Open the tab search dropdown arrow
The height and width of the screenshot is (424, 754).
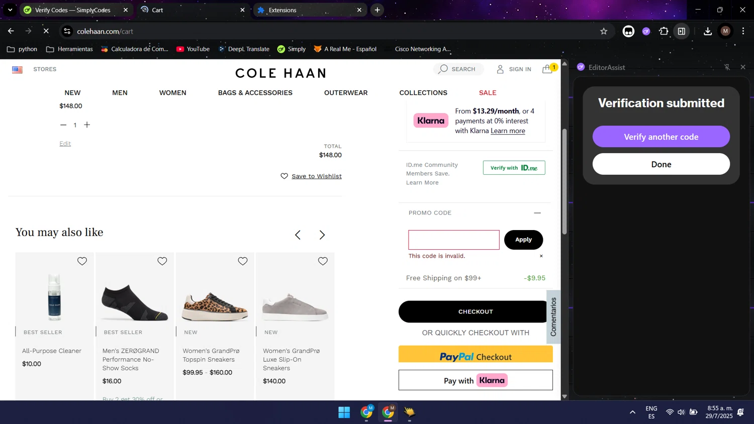point(10,10)
